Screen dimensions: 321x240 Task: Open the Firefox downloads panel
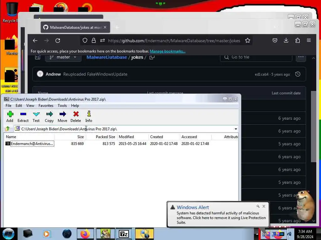286,40
